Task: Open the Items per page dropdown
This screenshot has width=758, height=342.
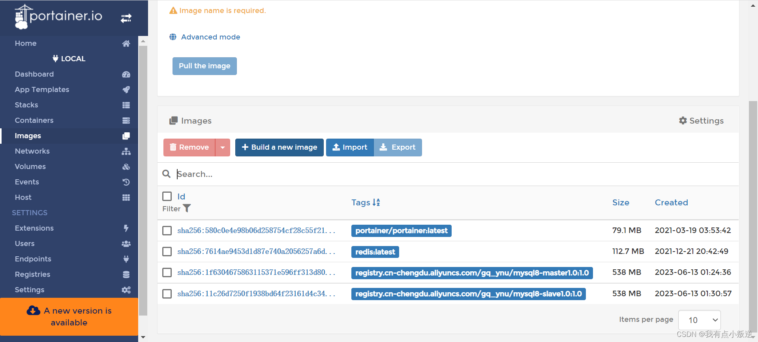Action: (699, 320)
